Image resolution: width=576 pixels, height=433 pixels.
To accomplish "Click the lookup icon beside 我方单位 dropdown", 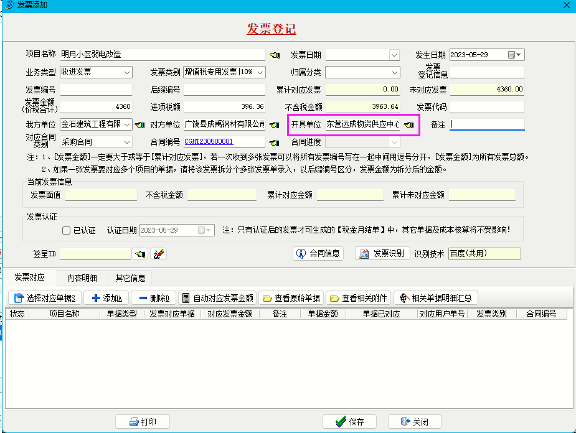I will (x=140, y=125).
